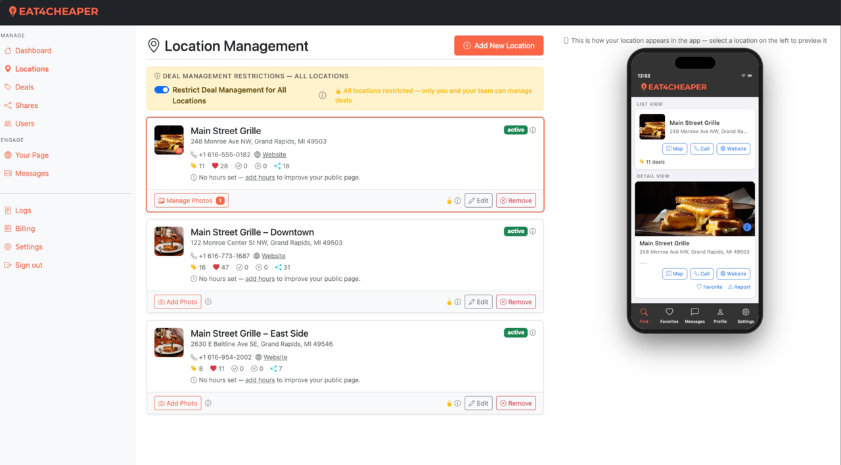The image size is (841, 465).
Task: Click the Main Street Grille sandwich thumbnail
Action: 169,140
